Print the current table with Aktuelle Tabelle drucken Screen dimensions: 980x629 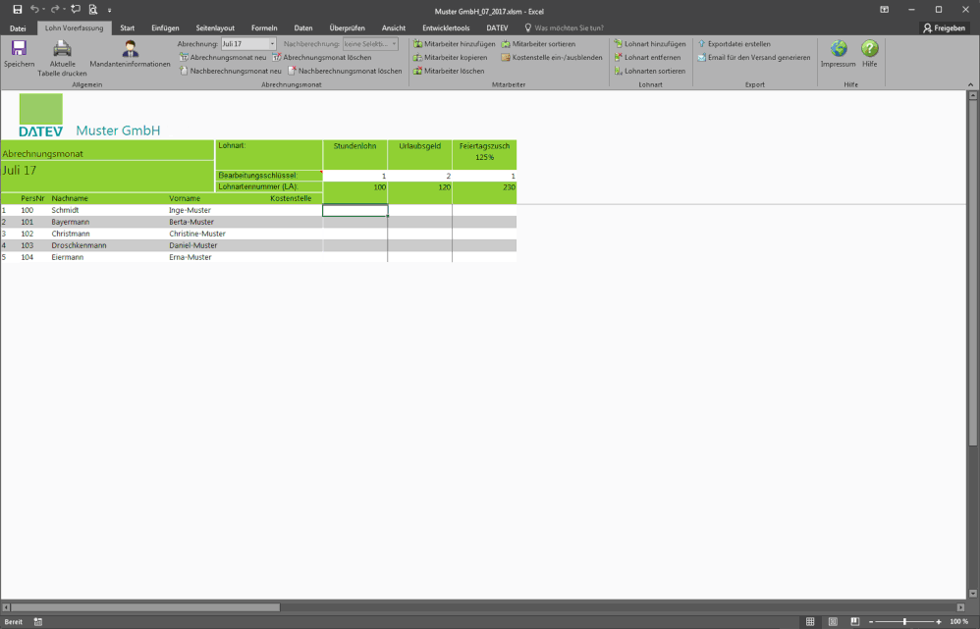tap(62, 58)
